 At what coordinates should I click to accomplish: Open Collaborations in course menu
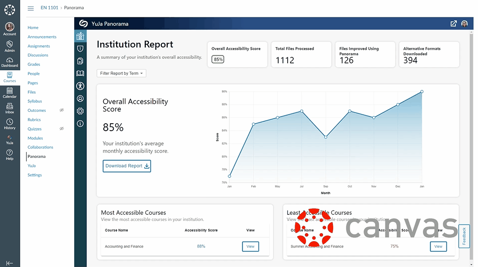click(x=40, y=147)
